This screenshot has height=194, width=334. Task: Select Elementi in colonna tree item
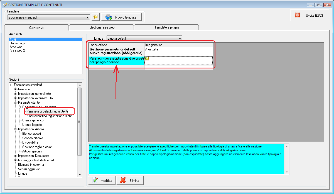[x=31, y=165]
